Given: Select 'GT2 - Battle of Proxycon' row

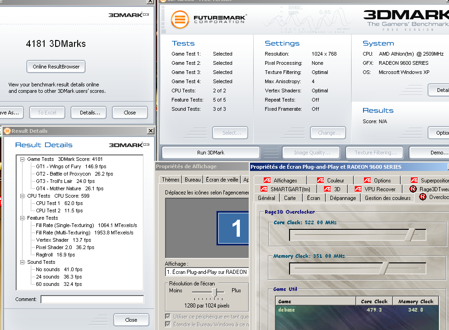Looking at the screenshot, I should click(x=74, y=174).
